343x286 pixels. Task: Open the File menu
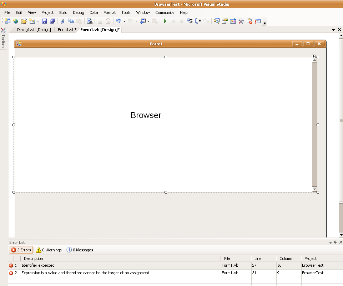[x=7, y=12]
